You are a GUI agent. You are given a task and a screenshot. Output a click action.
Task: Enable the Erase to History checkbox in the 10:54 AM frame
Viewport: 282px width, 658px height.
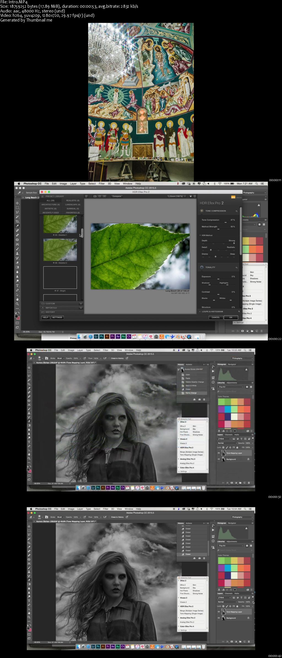(x=110, y=517)
